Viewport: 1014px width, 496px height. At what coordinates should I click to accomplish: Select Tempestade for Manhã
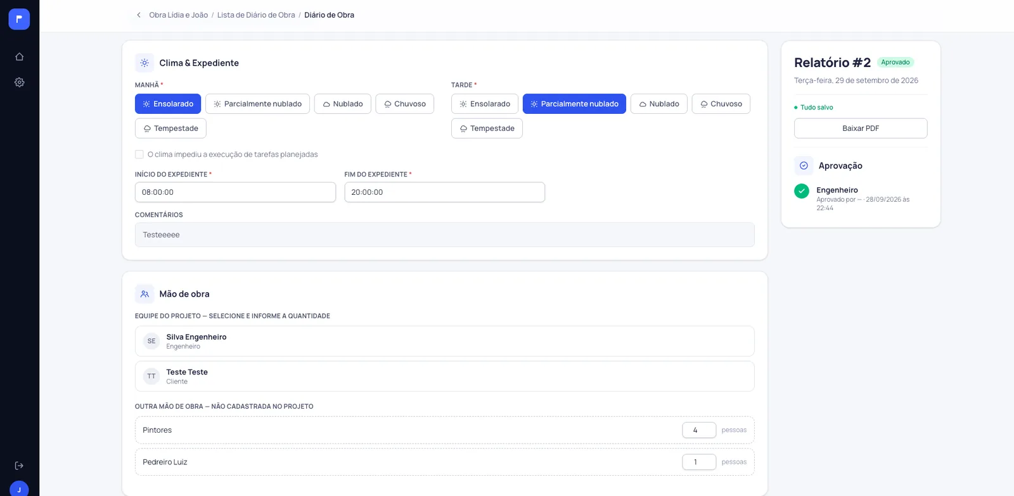pyautogui.click(x=170, y=128)
